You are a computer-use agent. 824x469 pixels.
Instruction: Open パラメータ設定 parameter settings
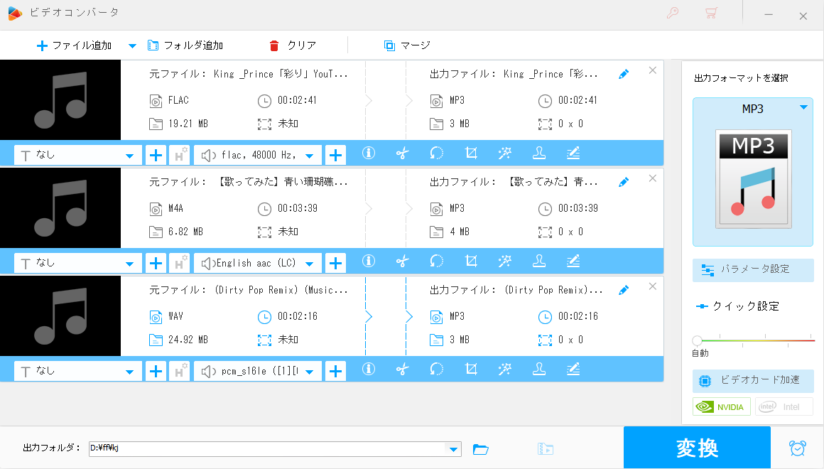[x=753, y=270]
